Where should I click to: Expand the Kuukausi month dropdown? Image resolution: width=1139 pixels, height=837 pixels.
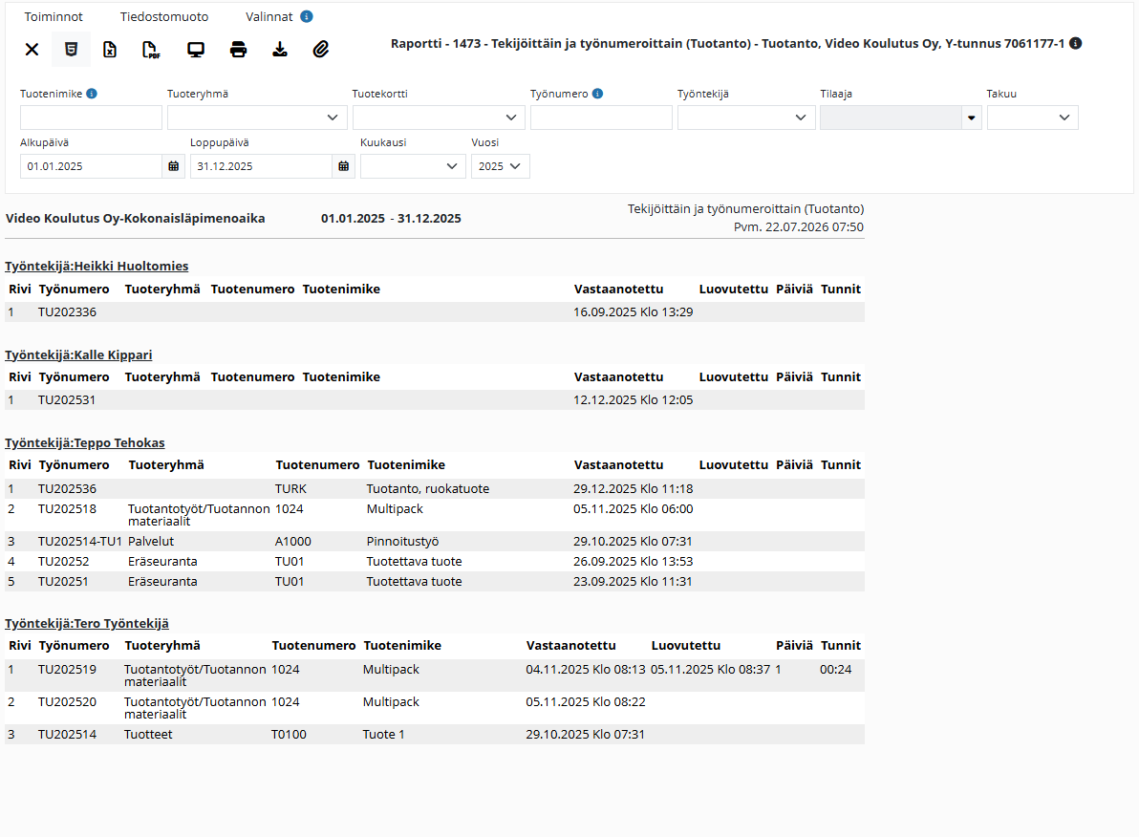tap(413, 166)
